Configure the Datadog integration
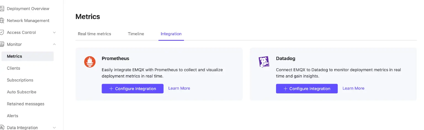The height and width of the screenshot is (130, 424). [x=307, y=89]
